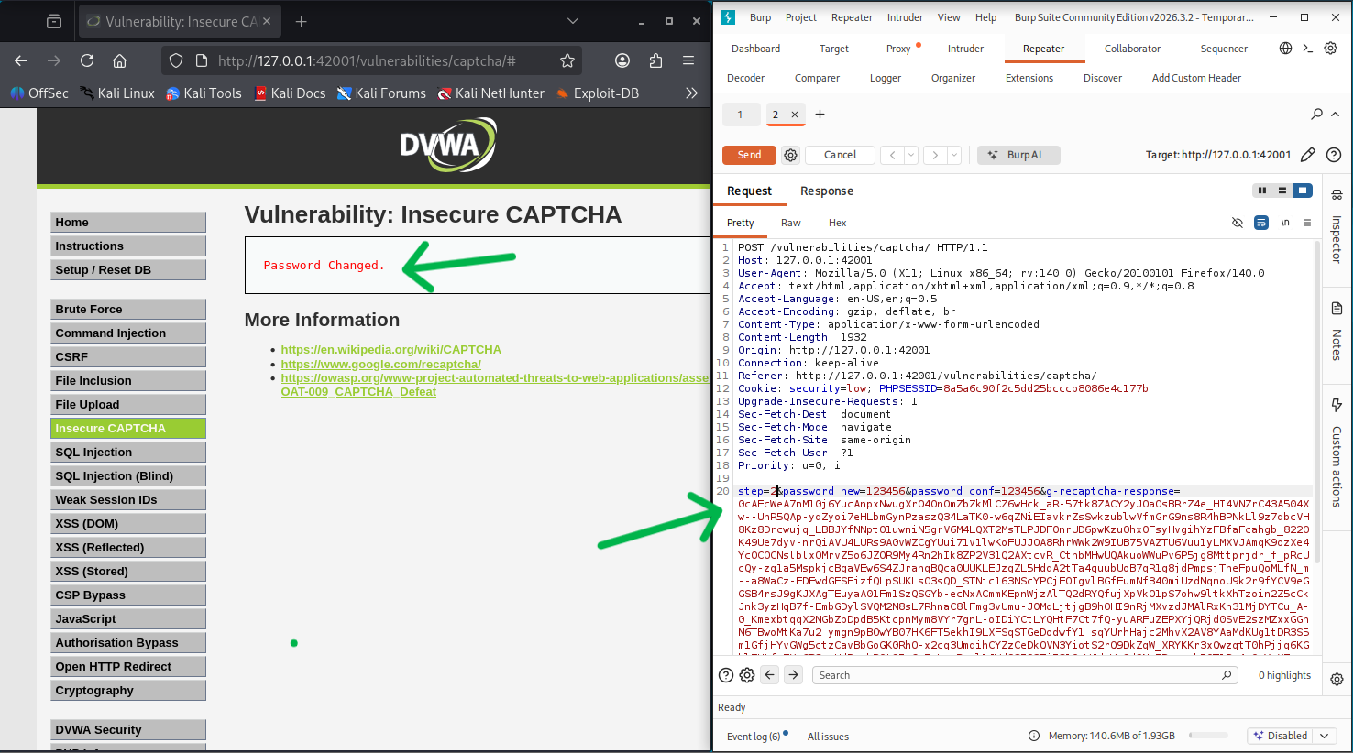Show more bookmarks overflow chevron
The image size is (1353, 753).
point(691,93)
